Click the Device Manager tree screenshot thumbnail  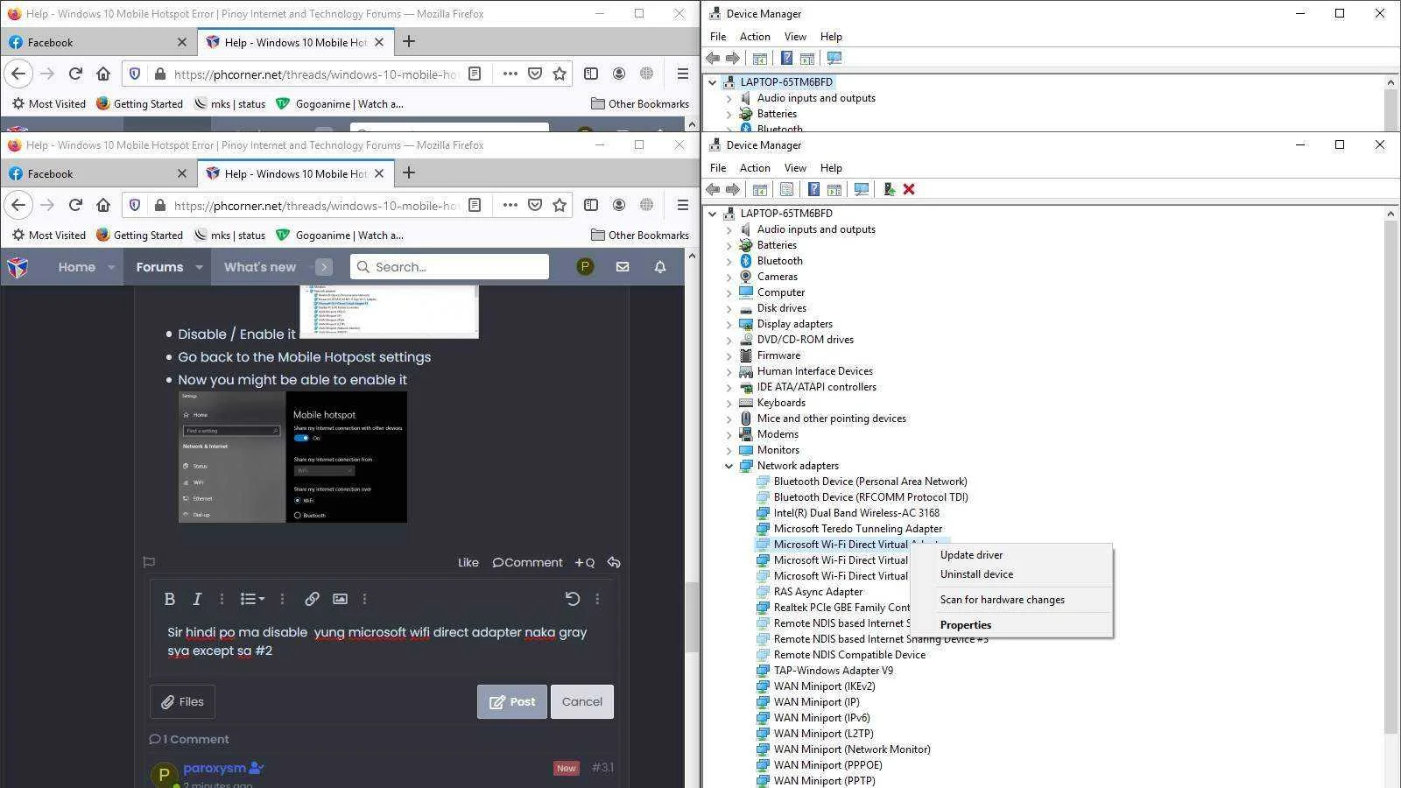coord(389,311)
